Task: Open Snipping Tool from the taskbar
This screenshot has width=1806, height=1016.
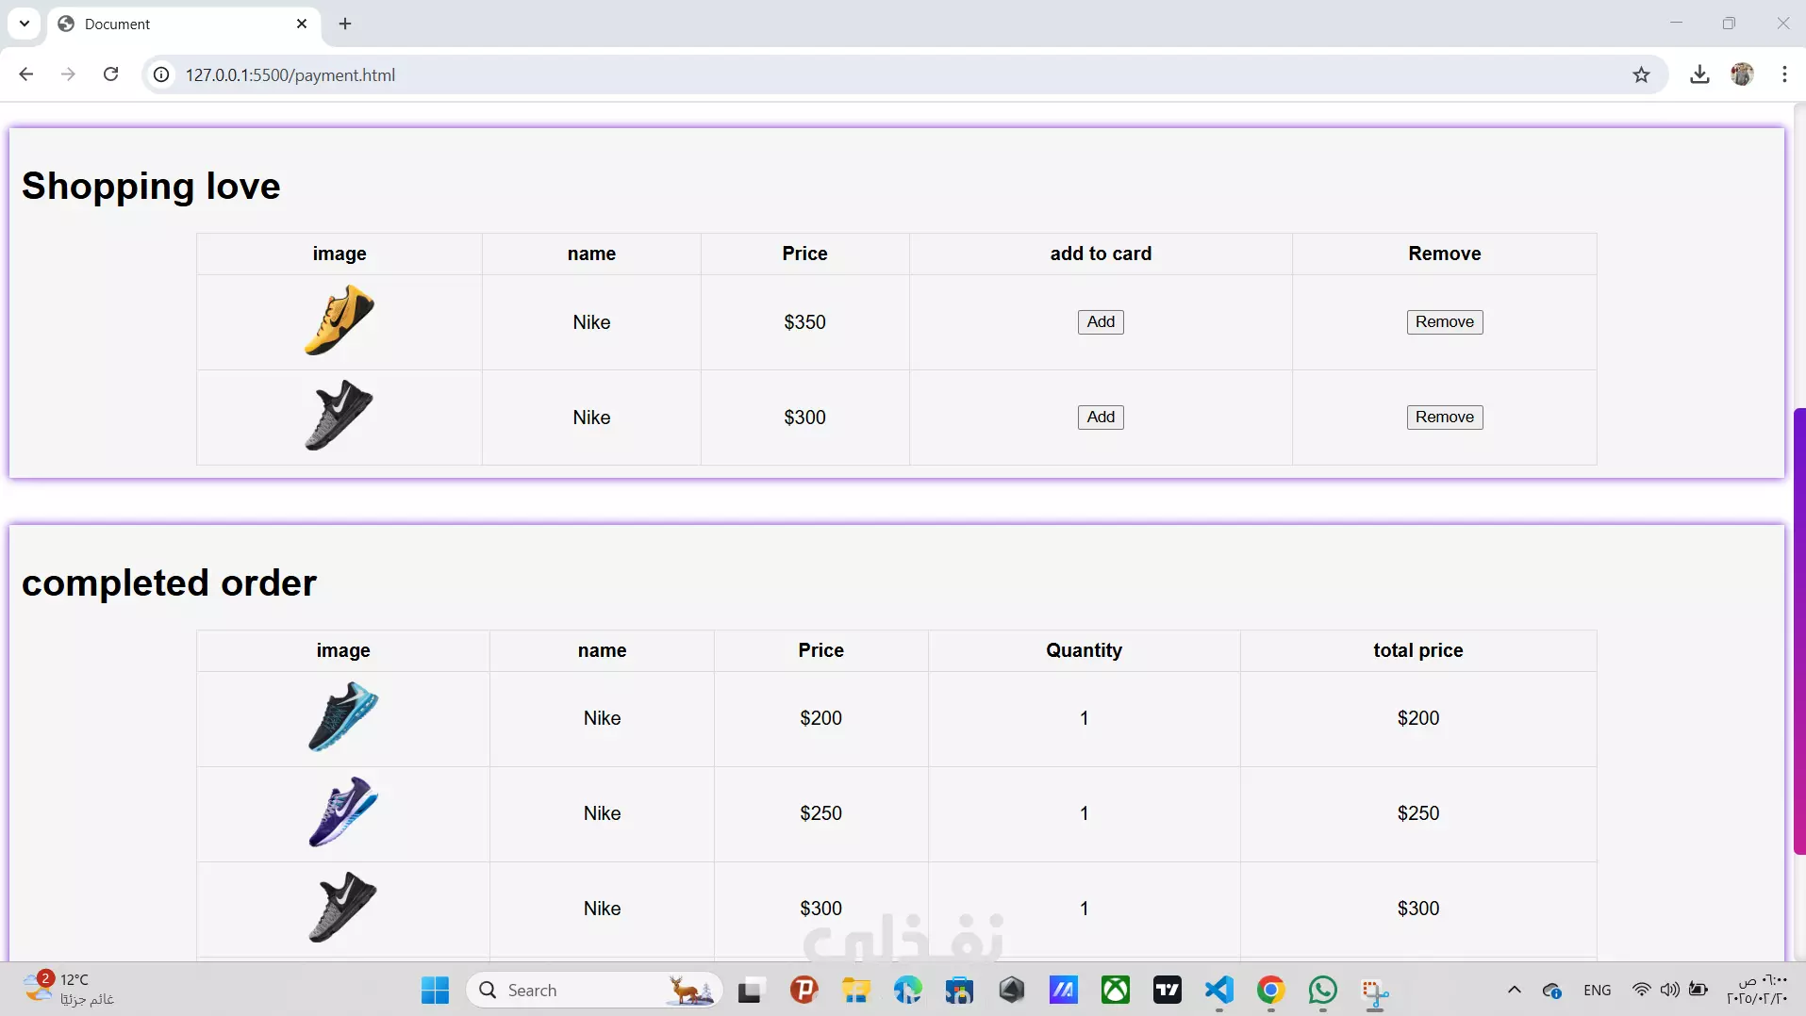Action: click(x=1375, y=991)
